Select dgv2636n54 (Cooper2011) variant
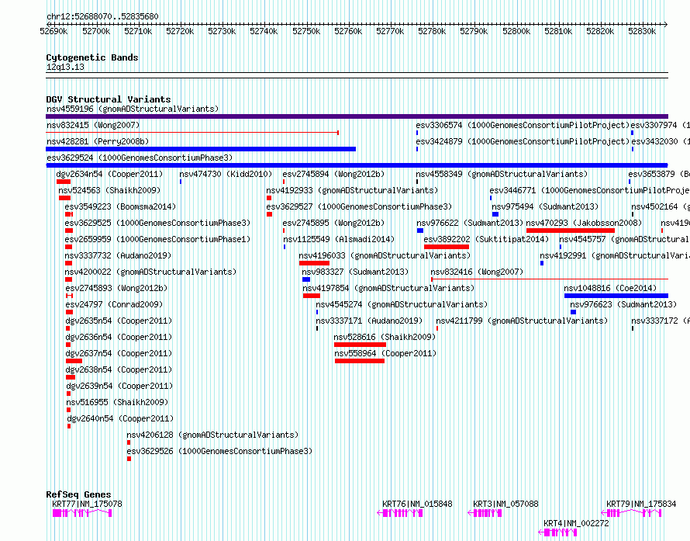This screenshot has height=541, width=690. pos(119,337)
